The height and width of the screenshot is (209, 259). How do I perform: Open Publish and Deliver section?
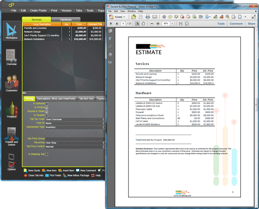click(x=12, y=136)
